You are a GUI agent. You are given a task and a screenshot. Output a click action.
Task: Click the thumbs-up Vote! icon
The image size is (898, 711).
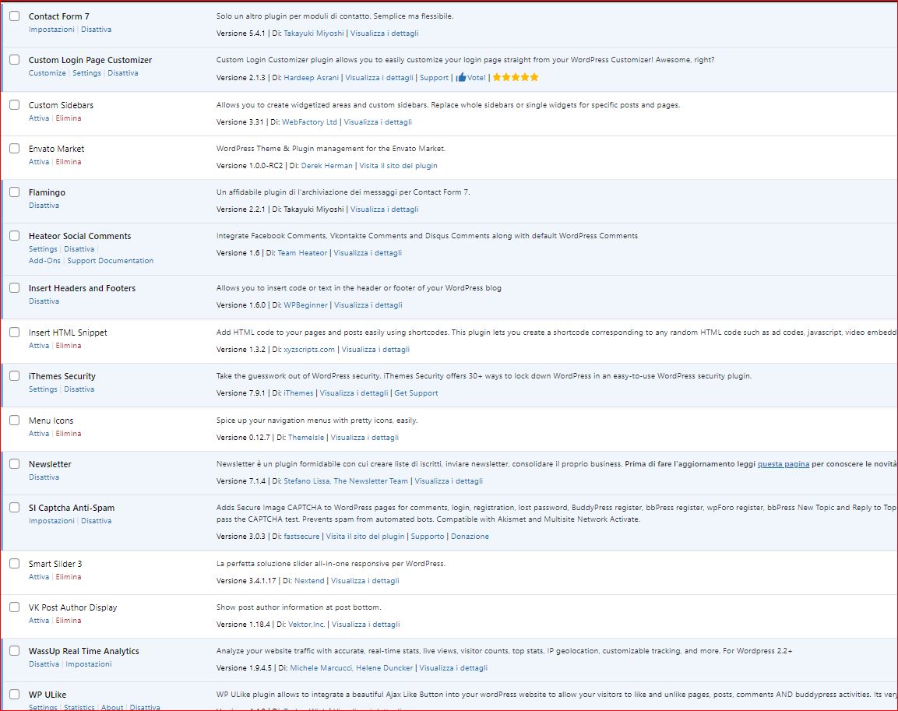click(460, 77)
